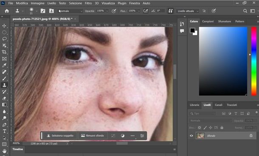This screenshot has width=259, height=156.
Task: Select the Blur tool
Action: click(4, 112)
